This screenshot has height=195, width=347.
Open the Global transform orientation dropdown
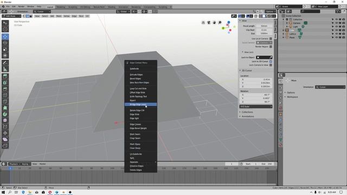123,11
